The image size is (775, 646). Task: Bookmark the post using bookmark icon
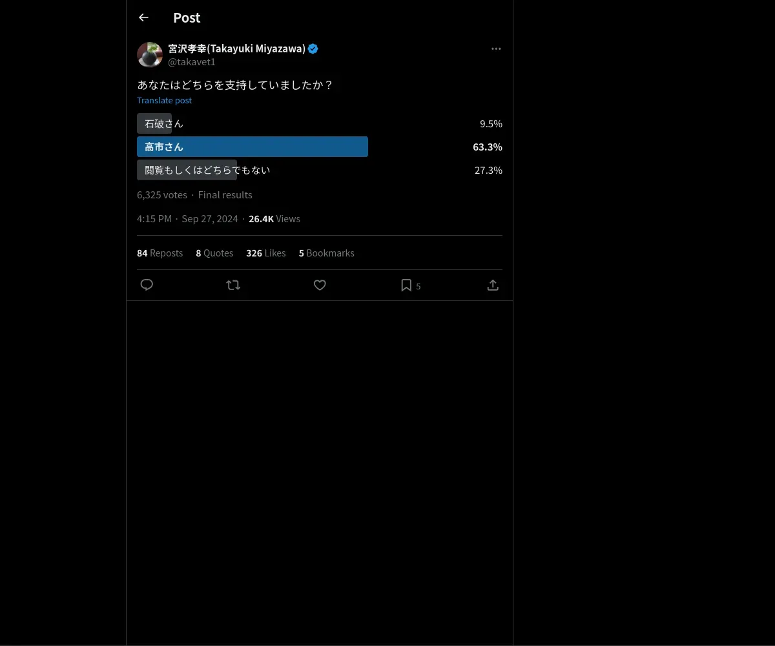(x=406, y=285)
